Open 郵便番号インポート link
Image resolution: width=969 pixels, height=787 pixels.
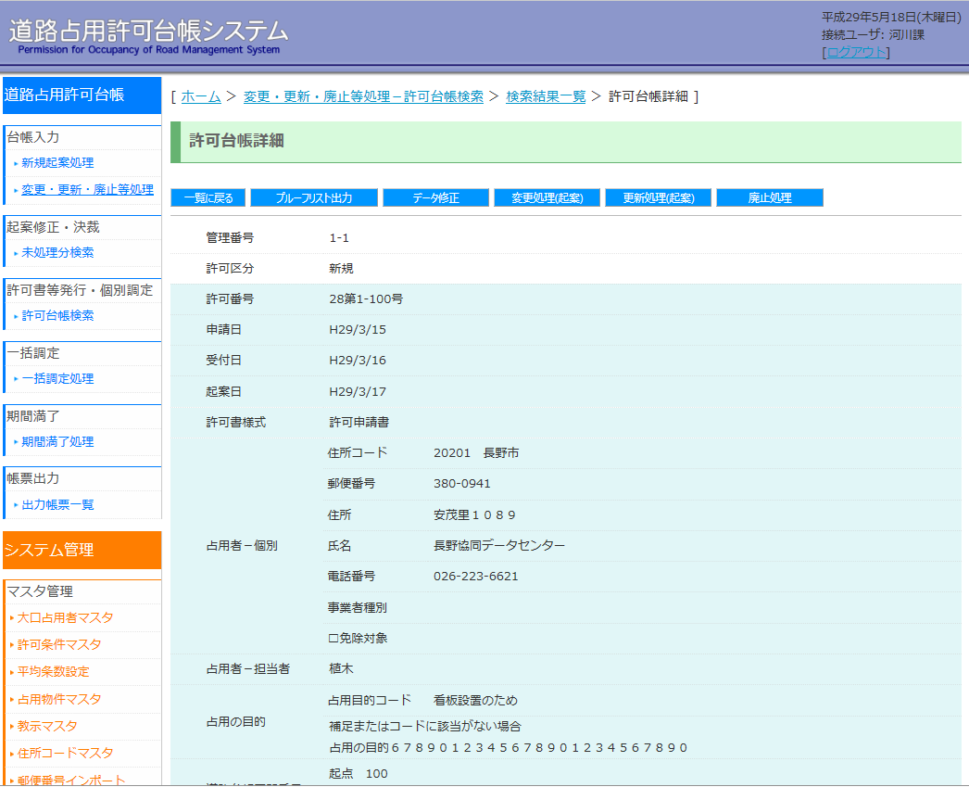71,780
